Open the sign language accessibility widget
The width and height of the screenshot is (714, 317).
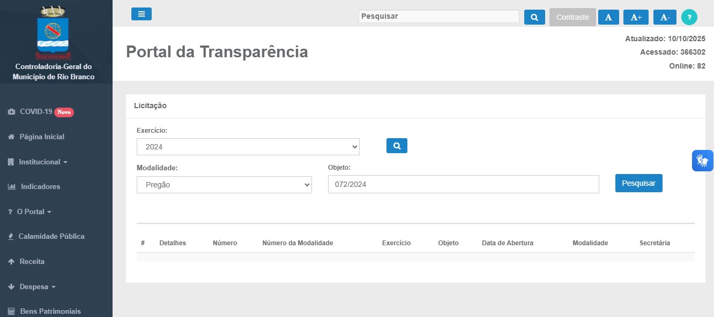(x=702, y=161)
